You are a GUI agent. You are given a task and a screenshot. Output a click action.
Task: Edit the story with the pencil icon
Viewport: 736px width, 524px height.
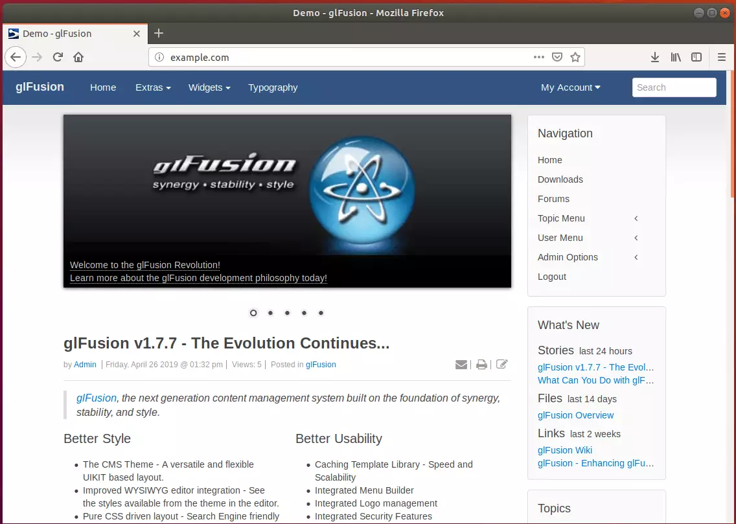(x=501, y=364)
